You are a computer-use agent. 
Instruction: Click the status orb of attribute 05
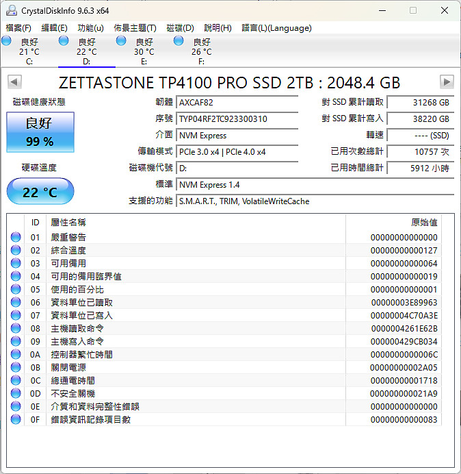pos(16,289)
